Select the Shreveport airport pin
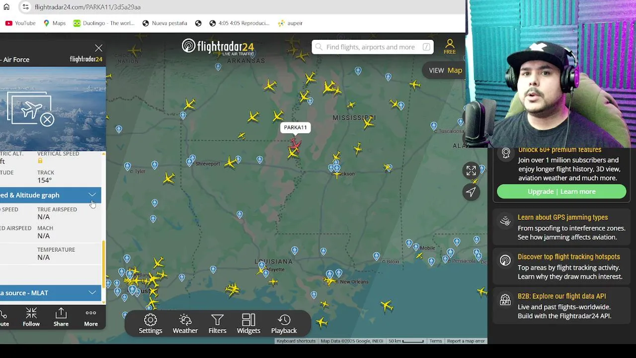This screenshot has height=358, width=636. tap(189, 162)
